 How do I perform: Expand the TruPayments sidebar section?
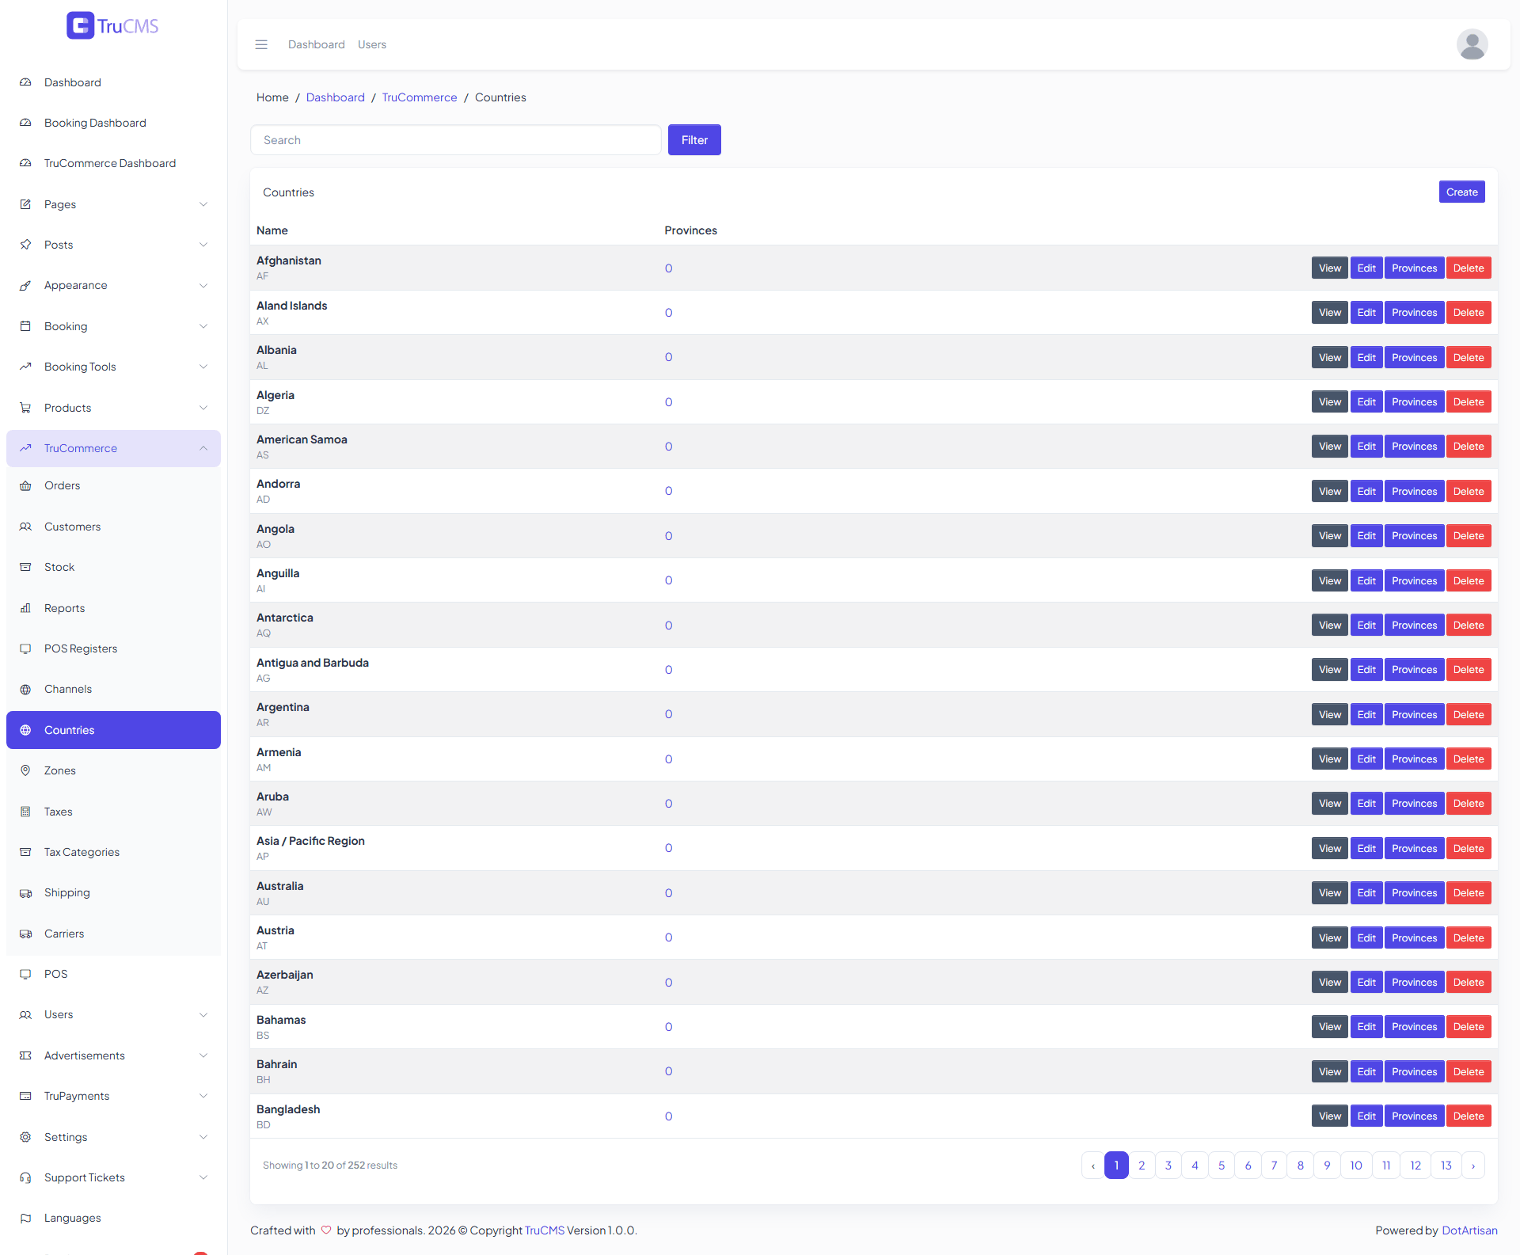tap(113, 1096)
